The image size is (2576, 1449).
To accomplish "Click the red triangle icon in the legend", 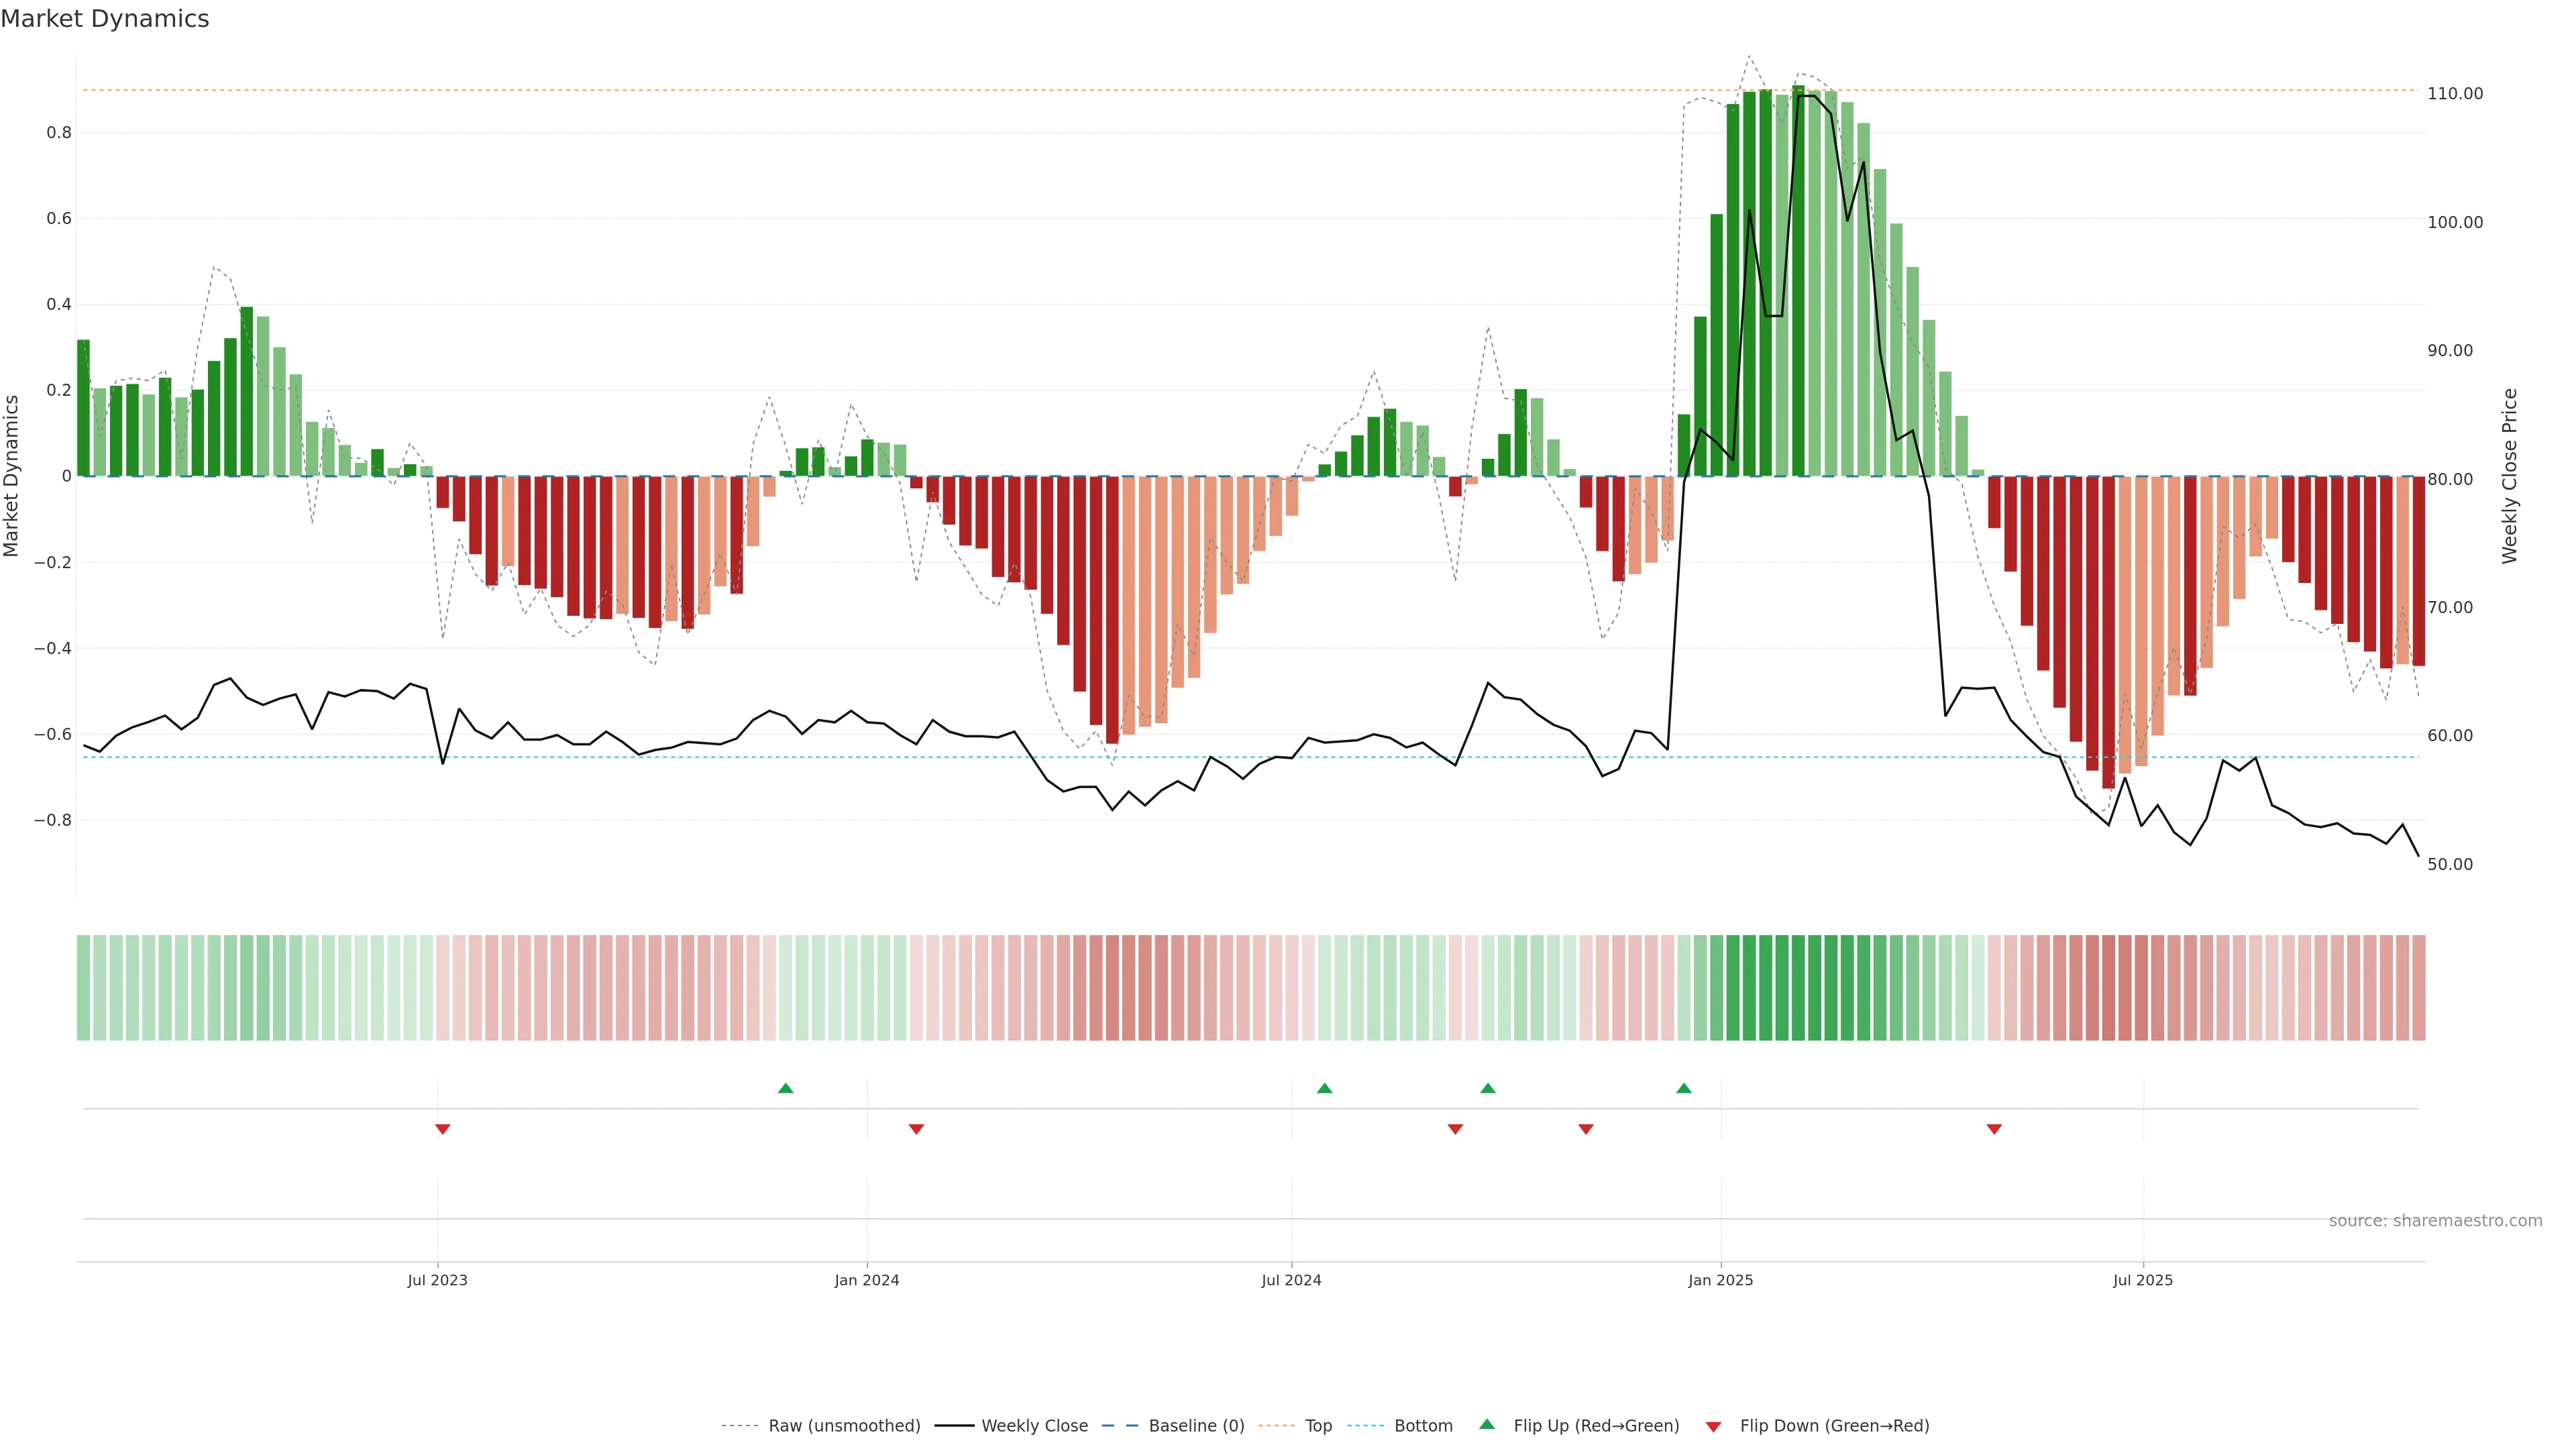I will 1713,1427.
